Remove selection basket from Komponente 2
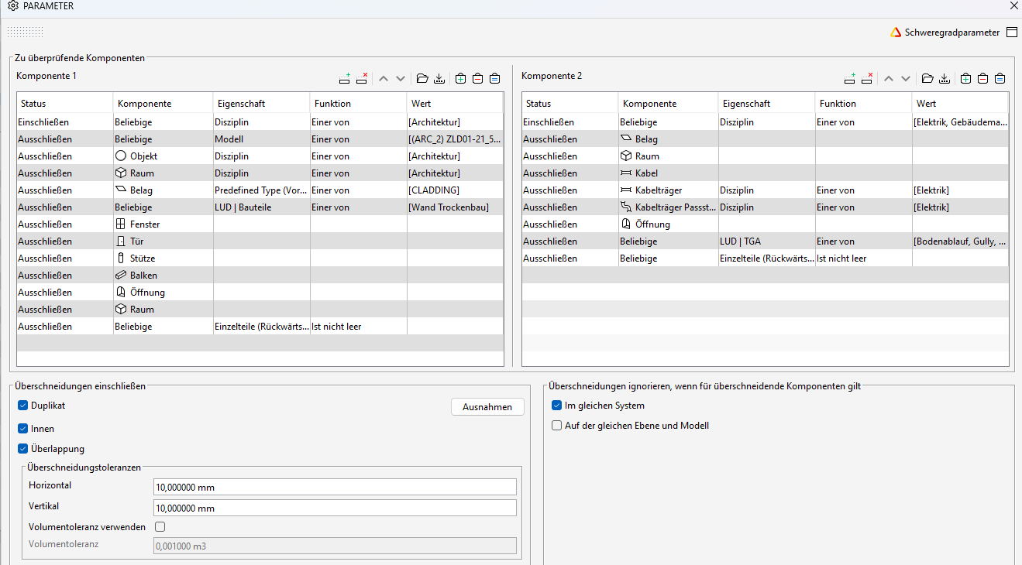Image resolution: width=1022 pixels, height=565 pixels. point(983,78)
